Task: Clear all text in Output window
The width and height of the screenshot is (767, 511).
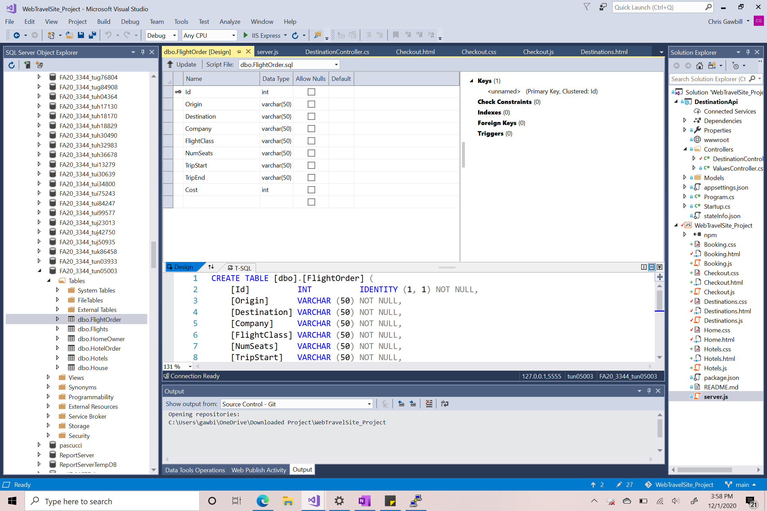Action: (x=429, y=404)
